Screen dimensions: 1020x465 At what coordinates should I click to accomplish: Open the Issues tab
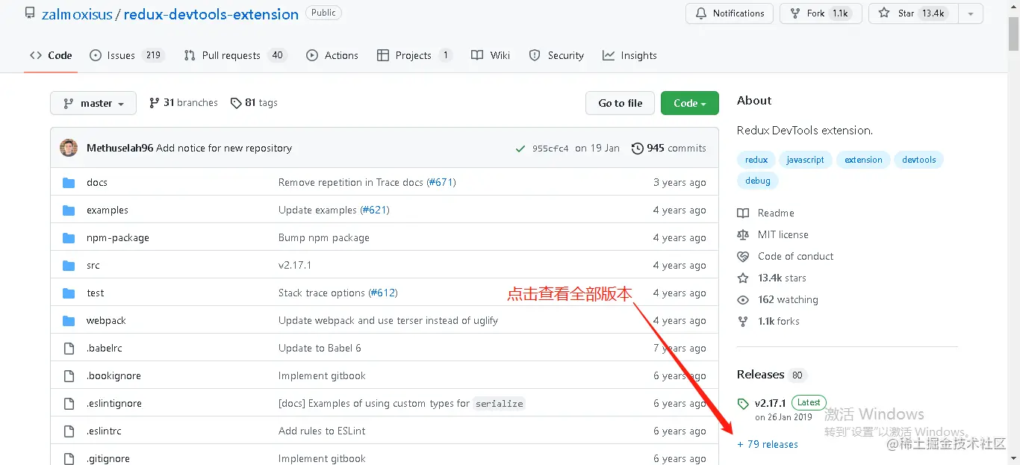pos(127,55)
